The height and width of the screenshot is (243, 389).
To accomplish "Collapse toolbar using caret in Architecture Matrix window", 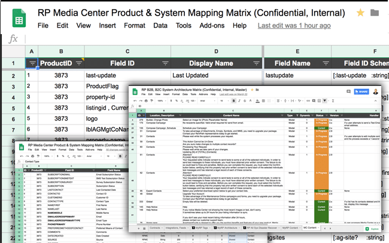I will 375,101.
